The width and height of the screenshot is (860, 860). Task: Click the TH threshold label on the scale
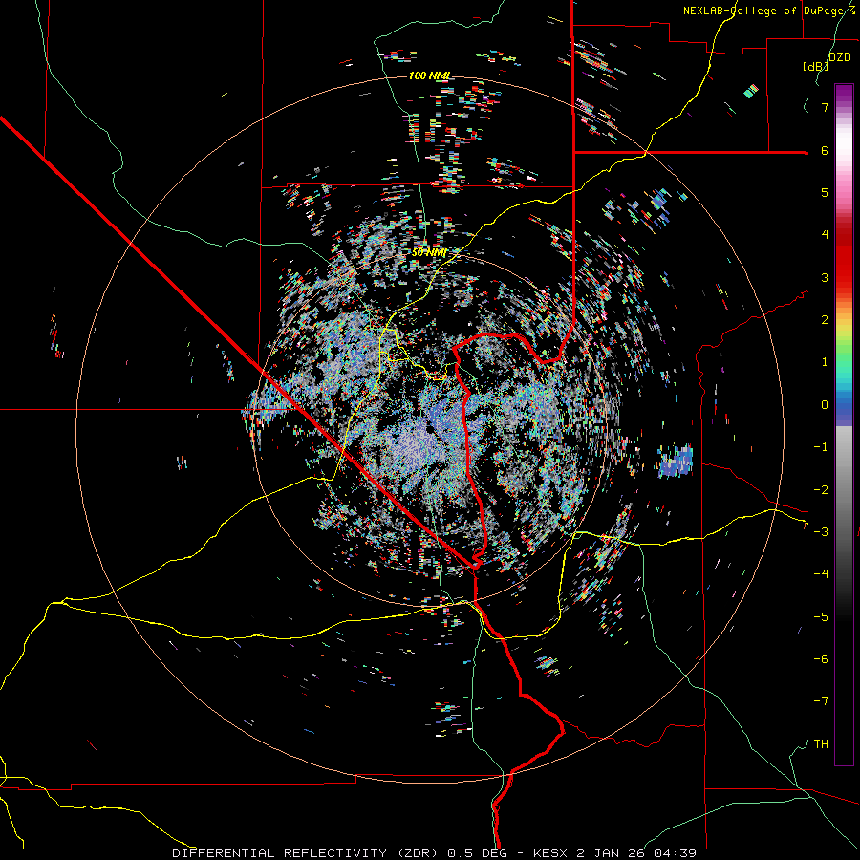pos(821,744)
